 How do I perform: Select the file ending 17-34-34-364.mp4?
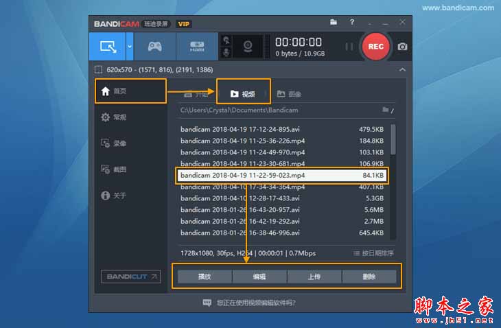point(282,187)
